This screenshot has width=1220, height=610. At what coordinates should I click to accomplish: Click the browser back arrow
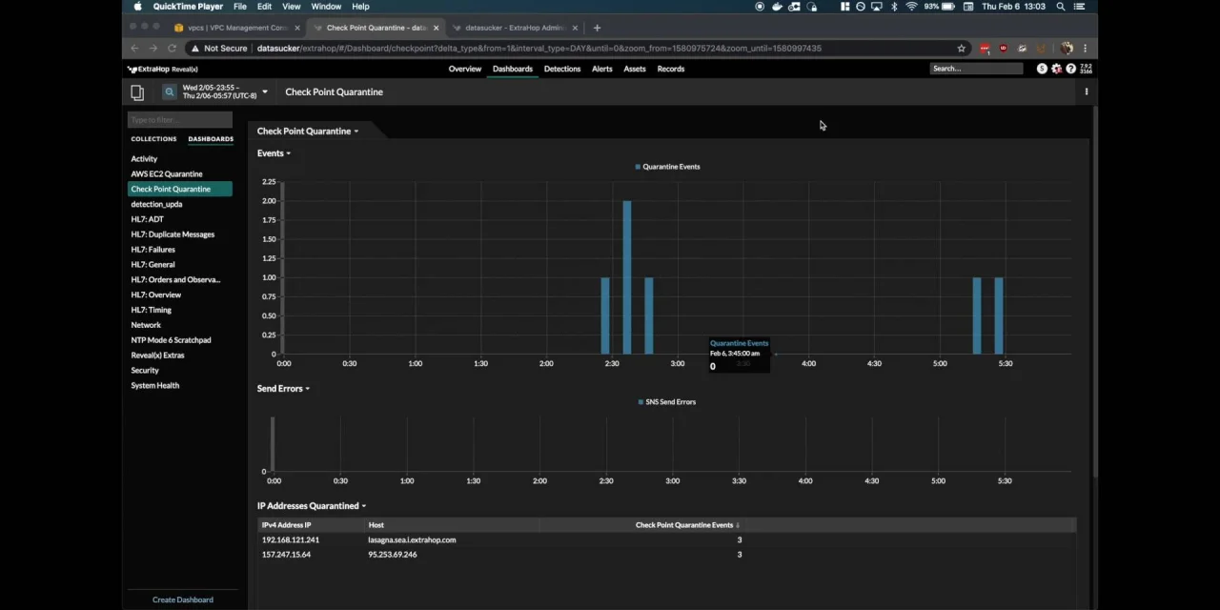(x=135, y=49)
